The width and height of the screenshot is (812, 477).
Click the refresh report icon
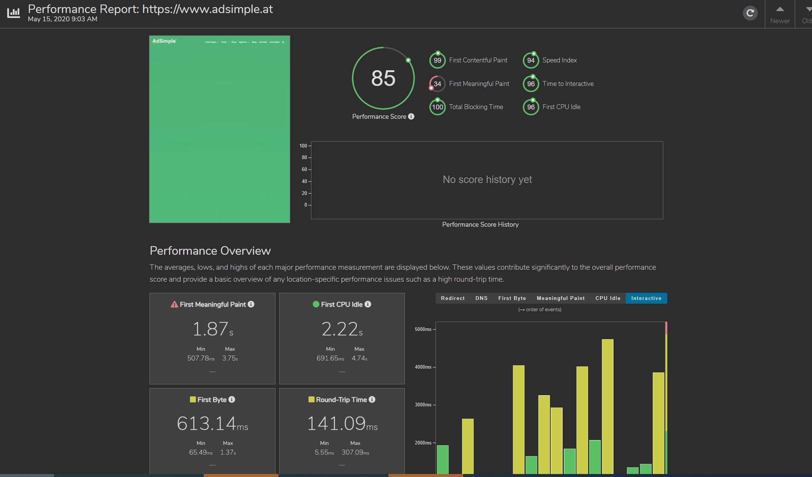(x=750, y=13)
